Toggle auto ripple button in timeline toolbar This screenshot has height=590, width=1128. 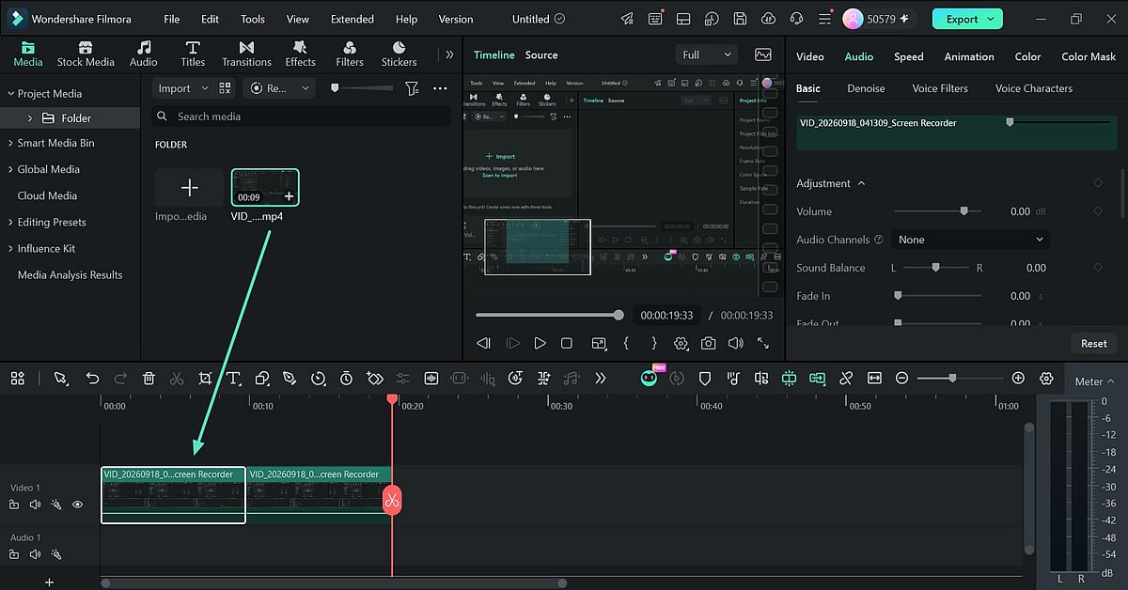point(817,378)
